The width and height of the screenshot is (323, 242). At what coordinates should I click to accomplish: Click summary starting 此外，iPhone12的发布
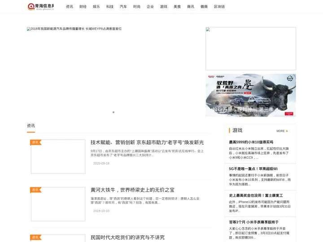(260, 207)
